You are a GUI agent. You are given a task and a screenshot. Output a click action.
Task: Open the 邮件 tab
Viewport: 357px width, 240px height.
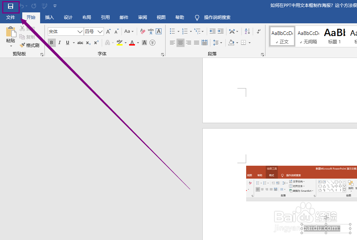124,17
